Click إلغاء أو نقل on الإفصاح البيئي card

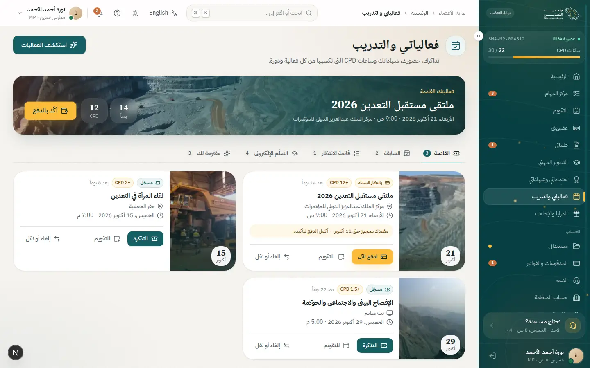[272, 346]
